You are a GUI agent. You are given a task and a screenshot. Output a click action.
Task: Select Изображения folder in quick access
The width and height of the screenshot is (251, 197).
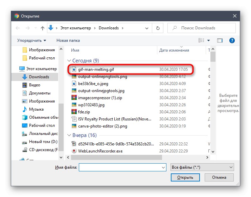[x=39, y=50]
